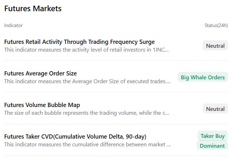
Task: Click cumulative difference between market description
Action: 88,145
